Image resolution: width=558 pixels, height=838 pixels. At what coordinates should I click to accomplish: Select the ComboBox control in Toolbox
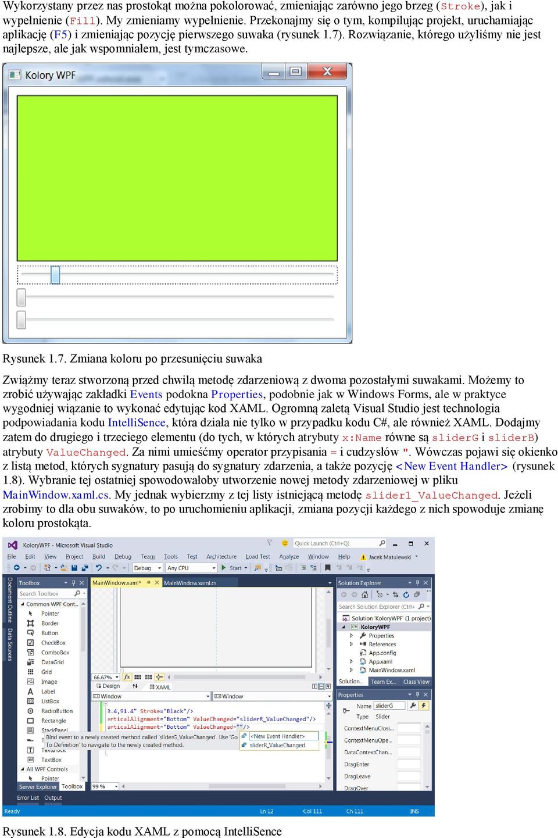pos(55,653)
